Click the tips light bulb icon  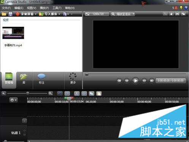(x=181, y=8)
